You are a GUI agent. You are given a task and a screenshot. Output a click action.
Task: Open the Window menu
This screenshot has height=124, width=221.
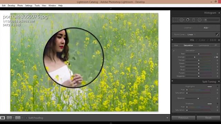[x=52, y=6]
